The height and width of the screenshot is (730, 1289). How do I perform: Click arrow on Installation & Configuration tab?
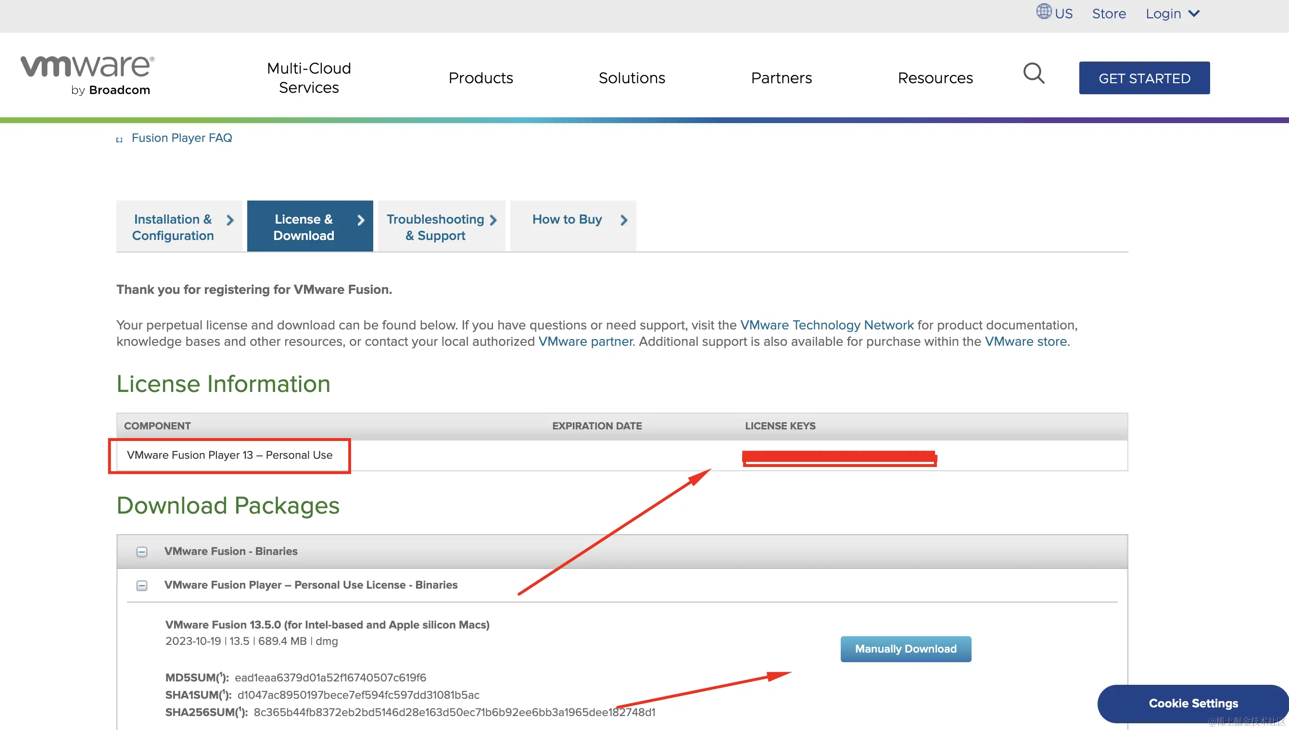(230, 220)
